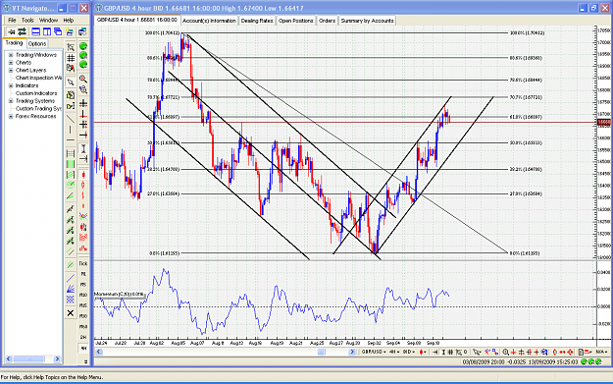The height and width of the screenshot is (384, 613).
Task: Select the blue diagonal line tool
Action: [71, 278]
